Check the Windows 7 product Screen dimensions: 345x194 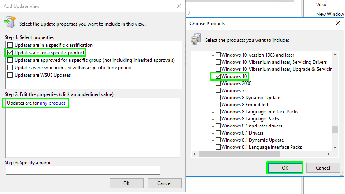[x=217, y=91]
